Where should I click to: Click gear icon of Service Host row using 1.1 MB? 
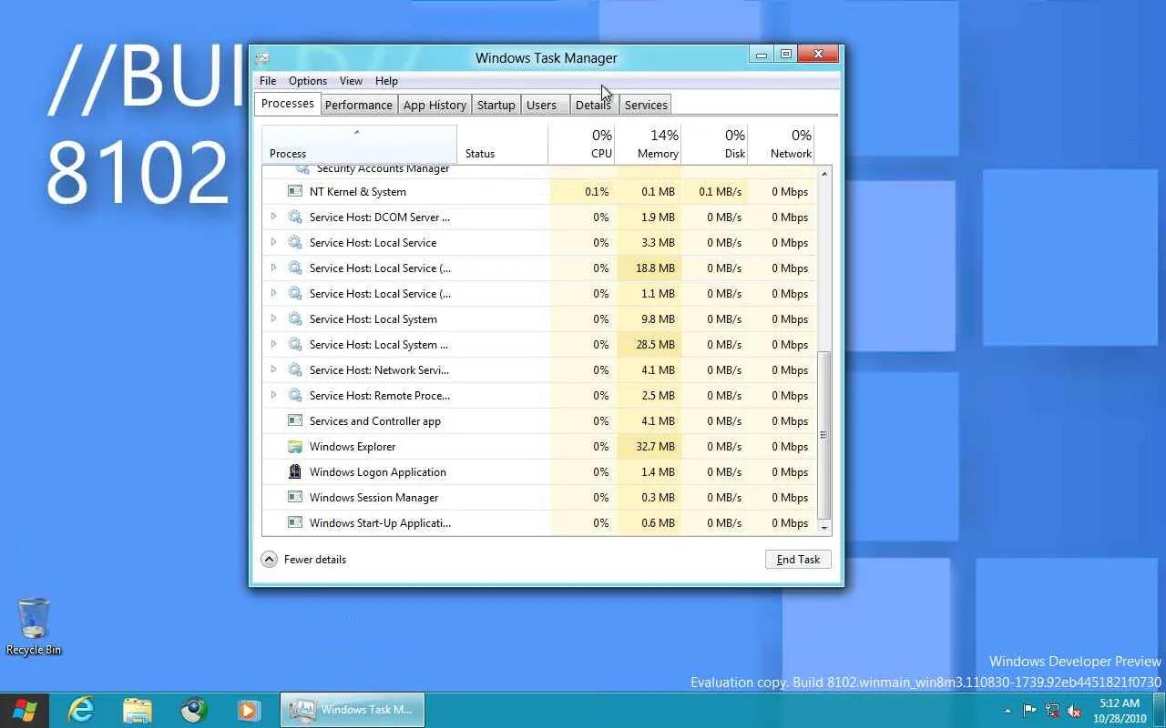294,293
